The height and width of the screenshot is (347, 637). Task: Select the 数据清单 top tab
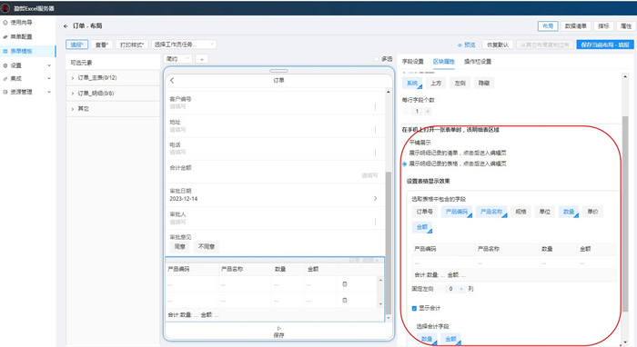[x=576, y=26]
